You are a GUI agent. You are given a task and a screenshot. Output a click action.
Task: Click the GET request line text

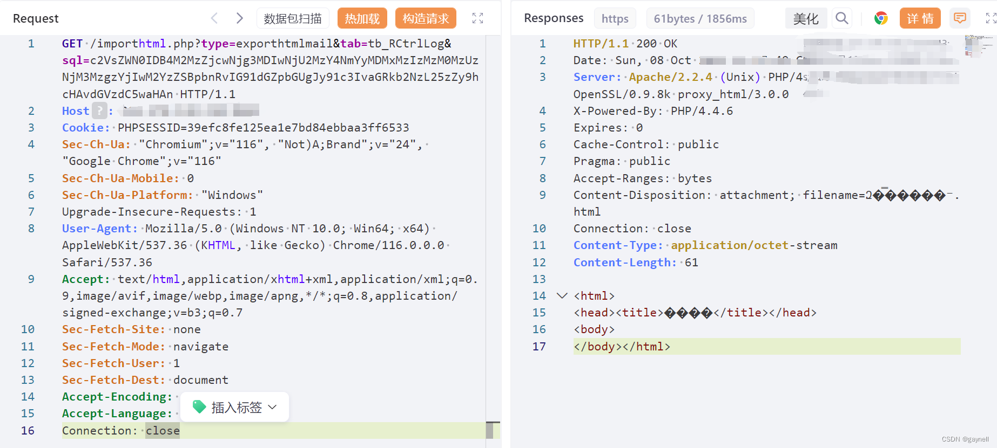pyautogui.click(x=257, y=43)
